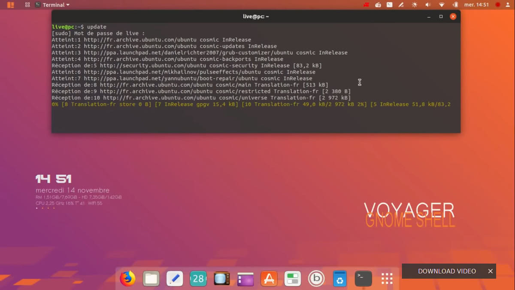Screen dimensions: 515x290
Task: Open the calendar icon showing 28
Action: 198,279
